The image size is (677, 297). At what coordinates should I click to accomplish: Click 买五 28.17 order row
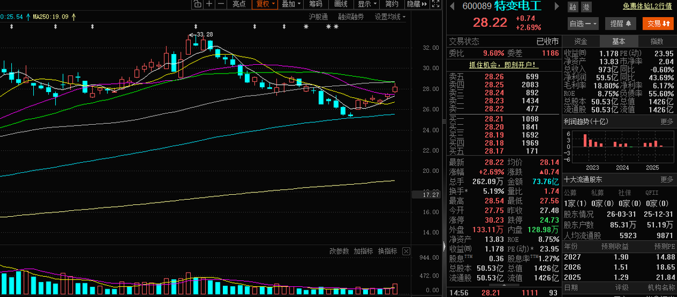tap(503, 151)
